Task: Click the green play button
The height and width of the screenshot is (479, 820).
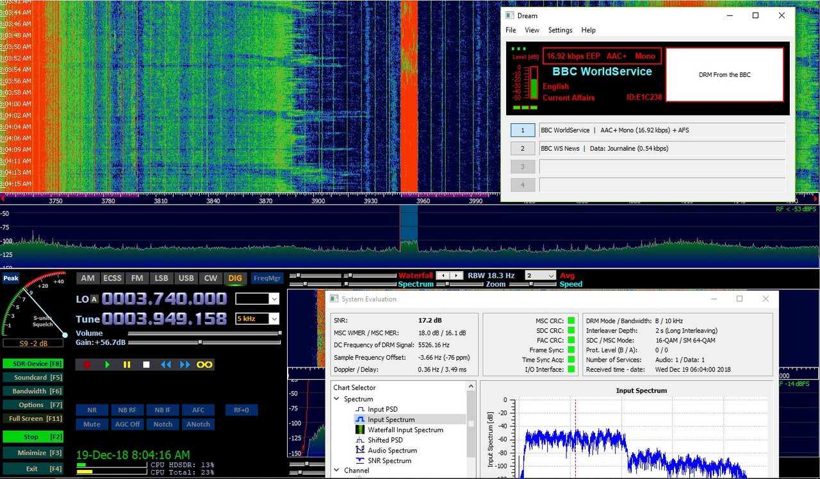Action: (108, 364)
